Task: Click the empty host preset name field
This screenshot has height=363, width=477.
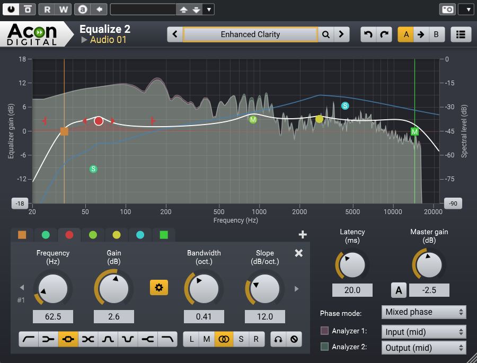Action: tap(143, 10)
